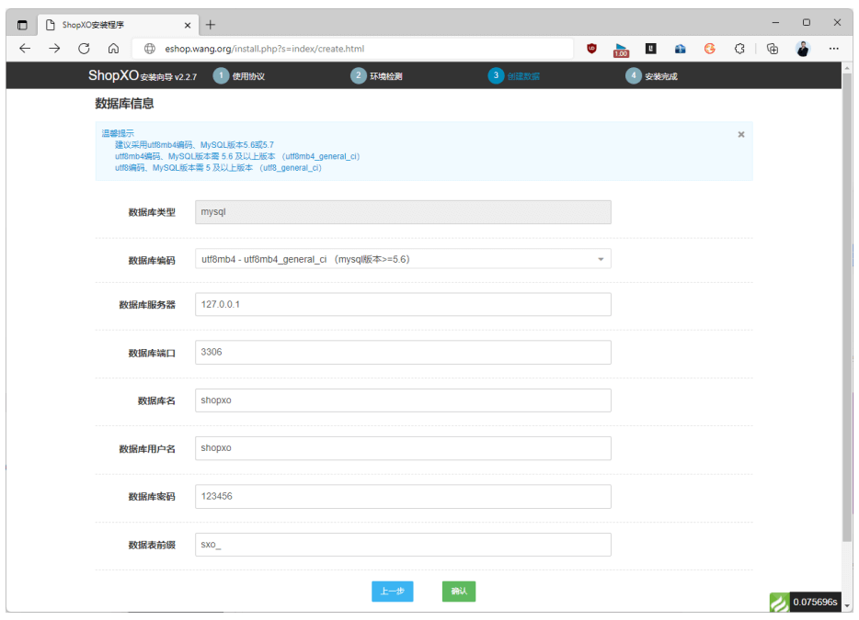This screenshot has width=859, height=620.
Task: Focus the 数据库服务器 field 127.0.0.1
Action: [403, 304]
